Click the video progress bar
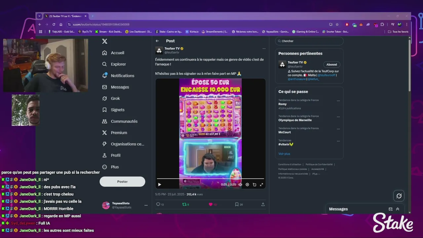Viewport: 423px width, 238px height. coord(210,179)
